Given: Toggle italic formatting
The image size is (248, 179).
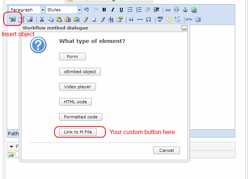Looking at the screenshot, I should click(113, 10).
